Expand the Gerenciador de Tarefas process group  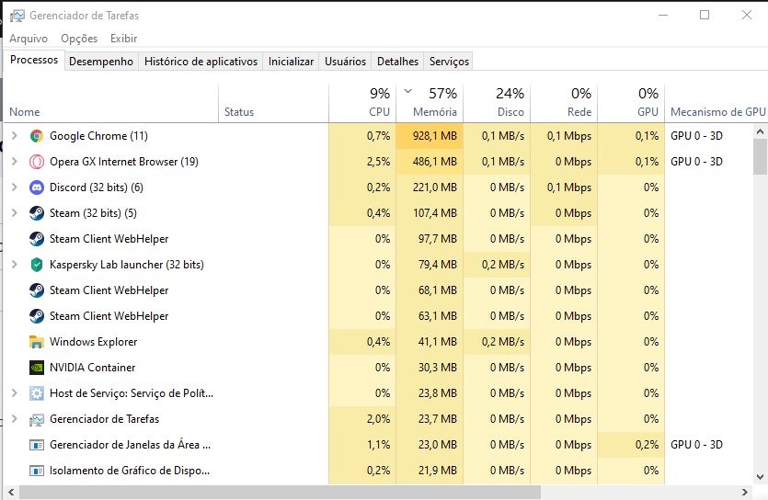(14, 419)
